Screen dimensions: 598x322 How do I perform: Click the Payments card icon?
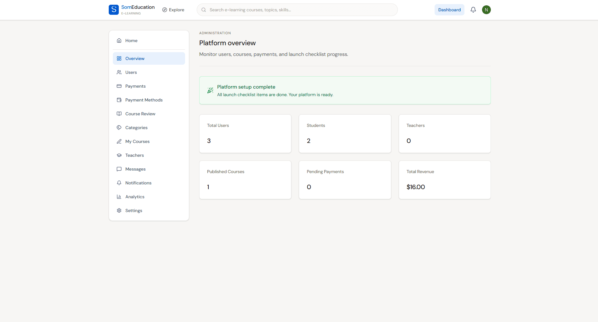119,86
